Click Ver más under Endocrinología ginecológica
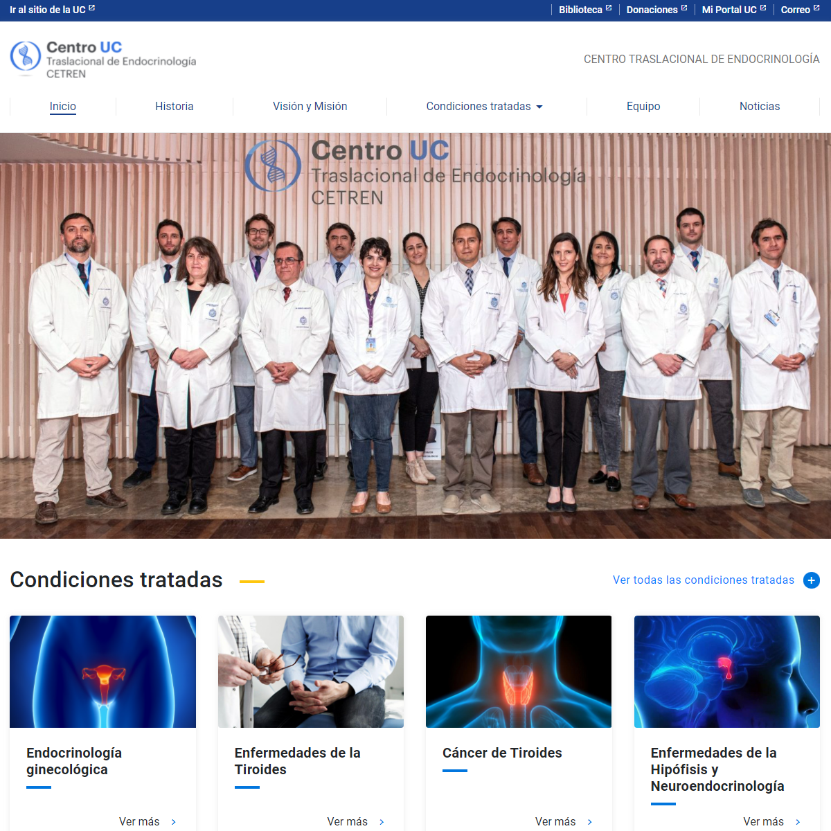This screenshot has width=831, height=831. [139, 821]
